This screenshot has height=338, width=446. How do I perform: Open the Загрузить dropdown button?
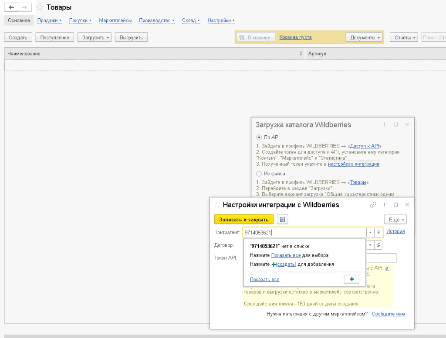click(x=95, y=37)
